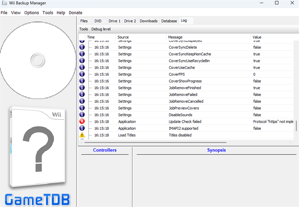Sort log by Source column header
The height and width of the screenshot is (207, 299).
141,37
